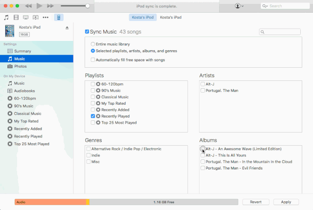Switch to the Kosta's iPad tab

point(171,18)
